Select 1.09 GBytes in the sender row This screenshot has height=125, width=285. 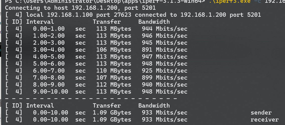click(x=112, y=113)
